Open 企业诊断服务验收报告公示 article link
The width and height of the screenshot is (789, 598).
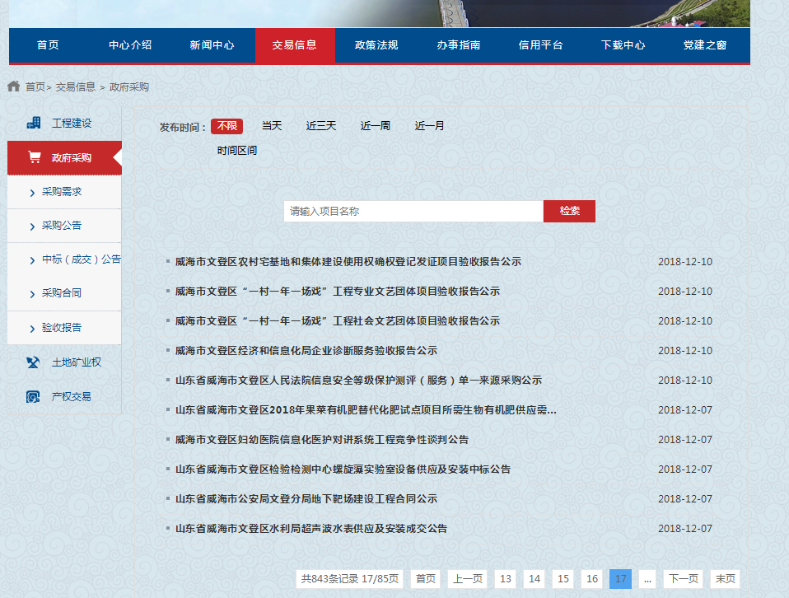306,351
